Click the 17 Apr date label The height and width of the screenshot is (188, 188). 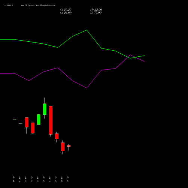(20, 179)
